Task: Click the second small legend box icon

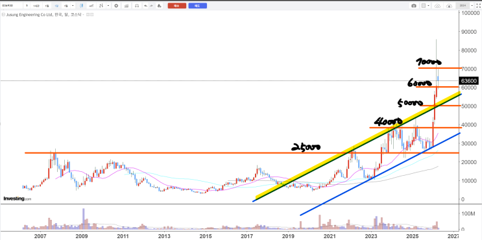Action: (91, 14)
